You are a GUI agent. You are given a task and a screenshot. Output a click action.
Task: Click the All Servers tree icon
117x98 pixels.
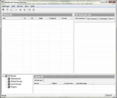click(6, 76)
